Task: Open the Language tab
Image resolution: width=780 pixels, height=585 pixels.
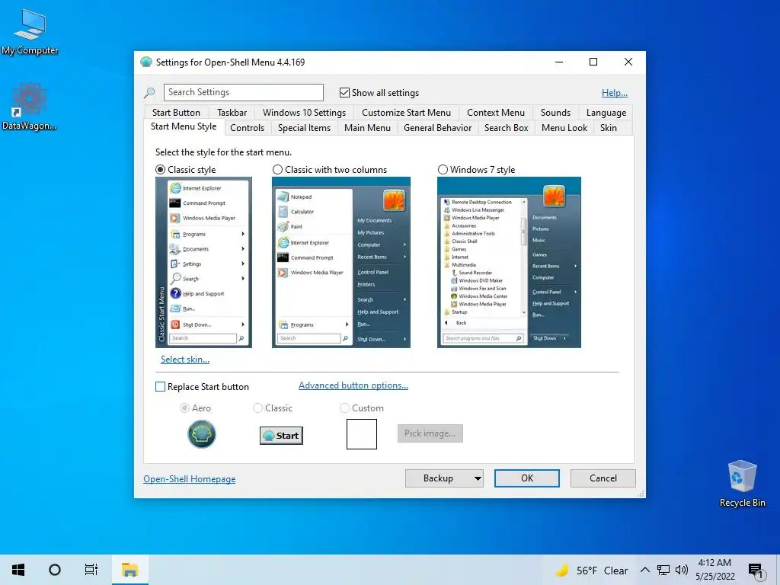Action: click(606, 113)
